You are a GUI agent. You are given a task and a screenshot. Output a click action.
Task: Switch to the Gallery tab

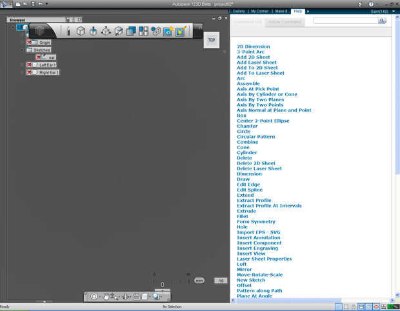[239, 11]
